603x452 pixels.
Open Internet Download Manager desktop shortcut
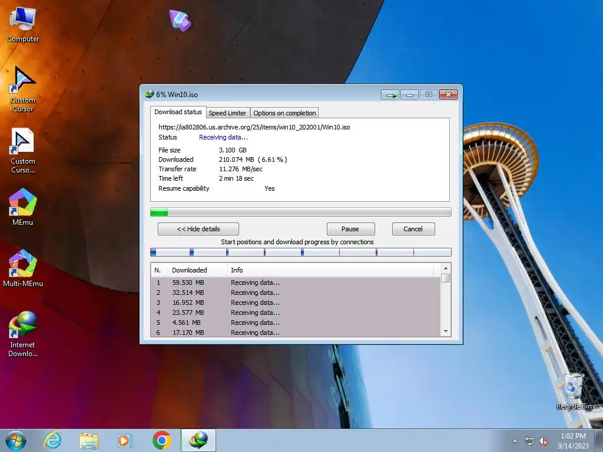[x=23, y=334]
